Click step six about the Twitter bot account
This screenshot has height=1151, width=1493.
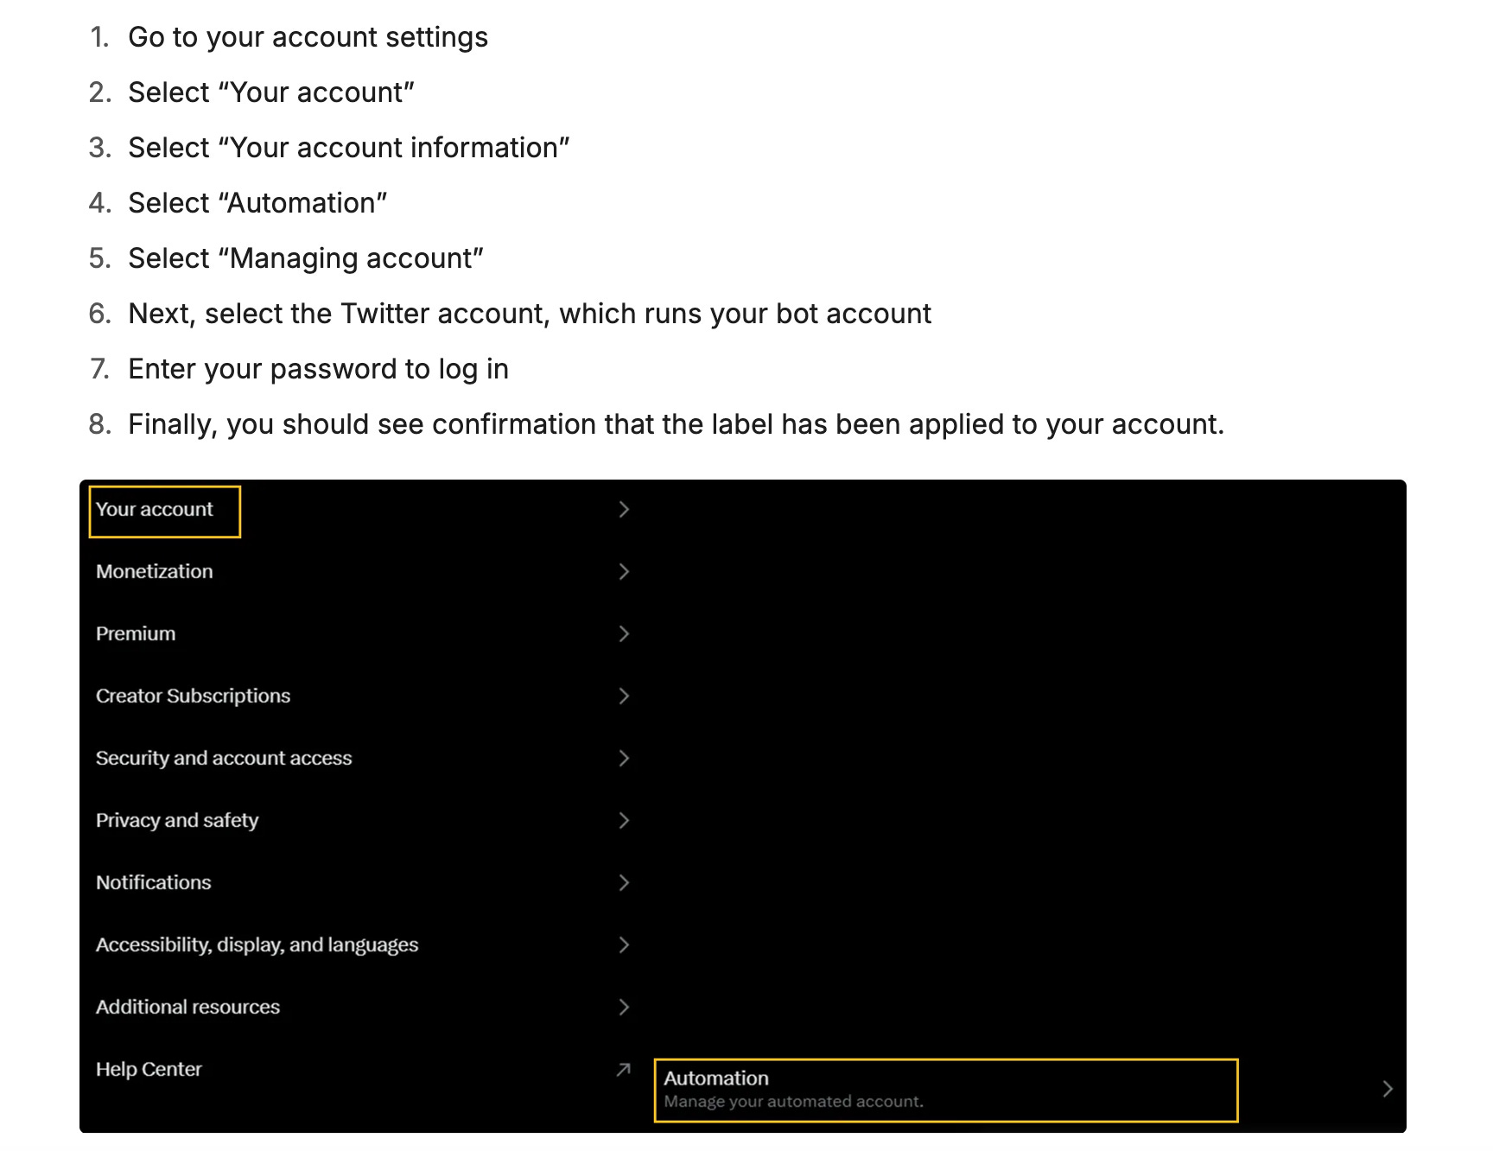(x=530, y=314)
